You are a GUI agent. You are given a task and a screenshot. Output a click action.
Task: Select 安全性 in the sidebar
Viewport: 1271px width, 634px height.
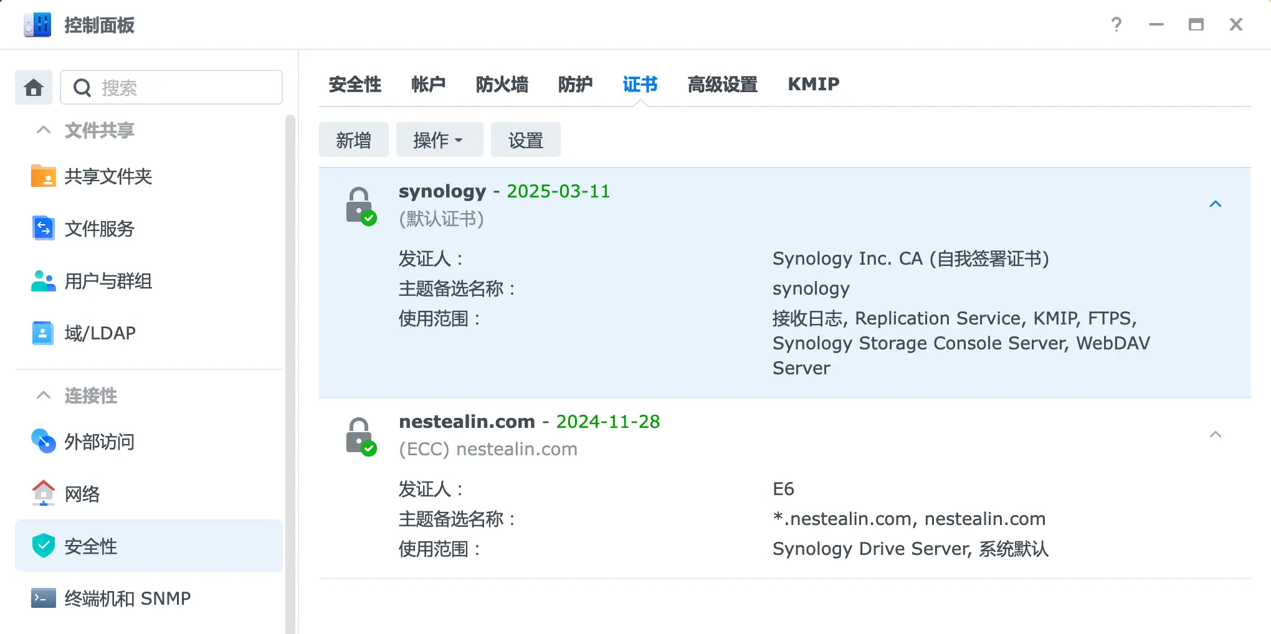(x=149, y=546)
